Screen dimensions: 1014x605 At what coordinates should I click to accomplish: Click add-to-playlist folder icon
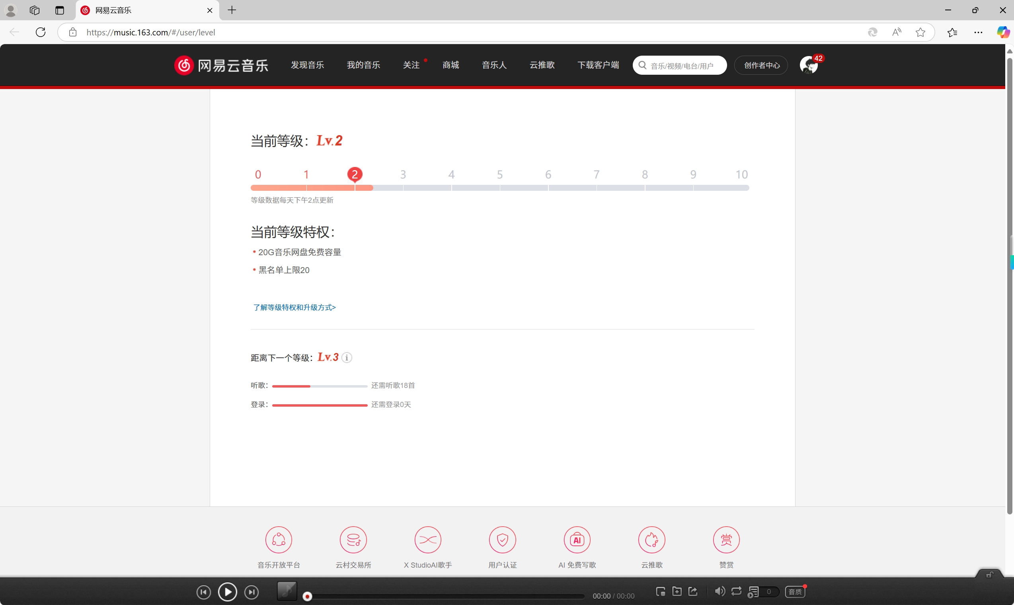pos(677,591)
